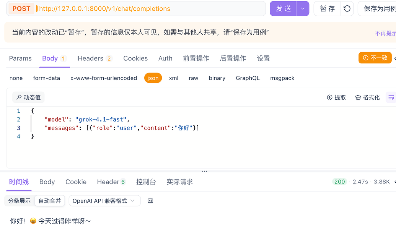Open the Headers tab
Screen dimensions: 396x232
tap(95, 58)
